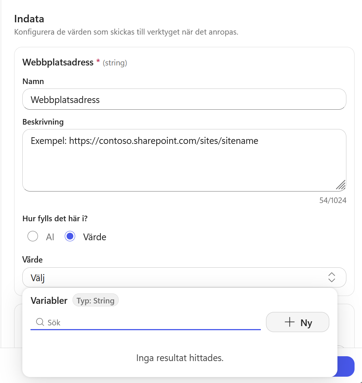Click the magnifier search icon
Image resolution: width=362 pixels, height=383 pixels.
(x=40, y=322)
